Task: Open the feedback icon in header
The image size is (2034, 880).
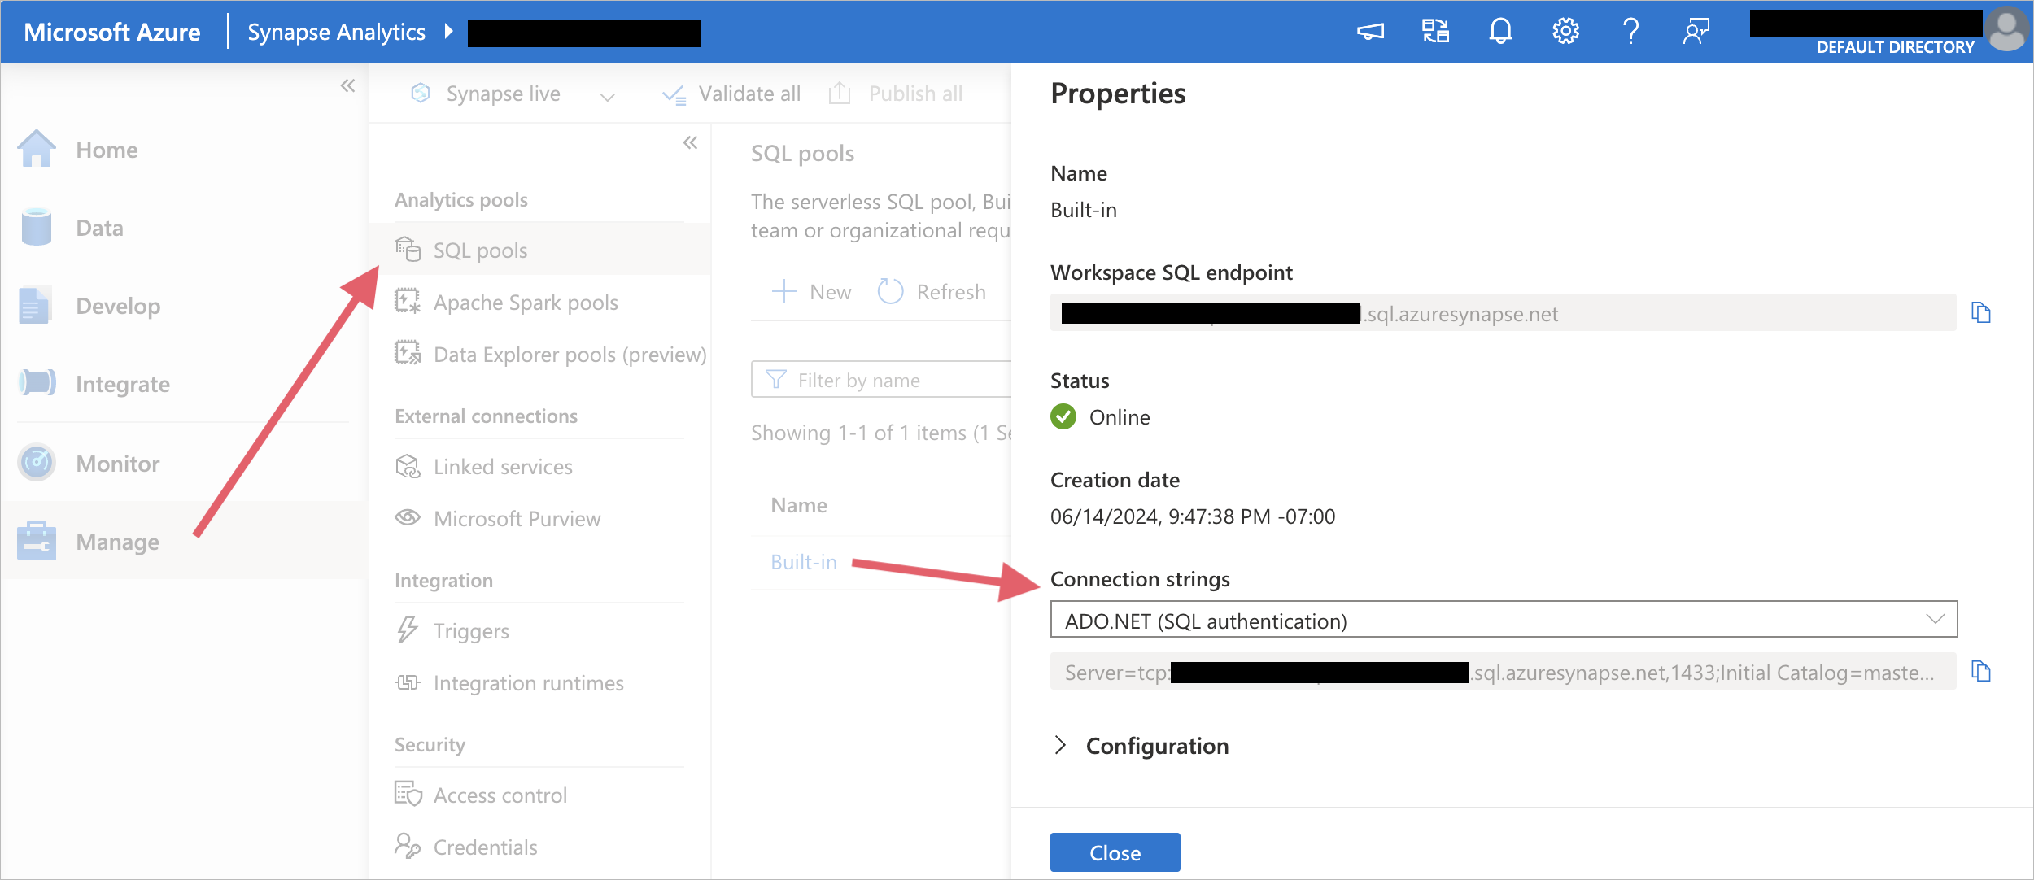Action: 1696,32
